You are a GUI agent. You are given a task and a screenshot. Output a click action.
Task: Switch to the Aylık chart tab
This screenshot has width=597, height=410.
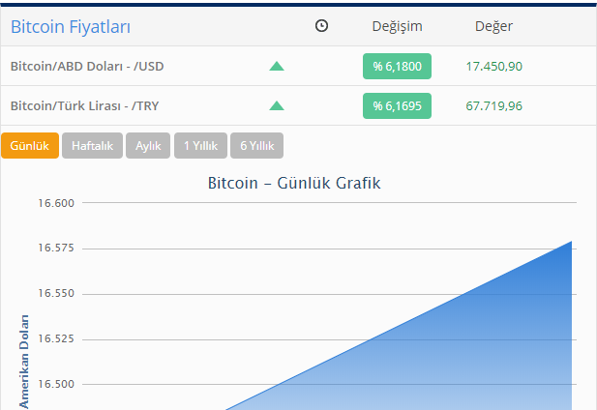(x=148, y=146)
